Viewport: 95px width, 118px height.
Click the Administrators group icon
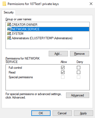click(9, 38)
